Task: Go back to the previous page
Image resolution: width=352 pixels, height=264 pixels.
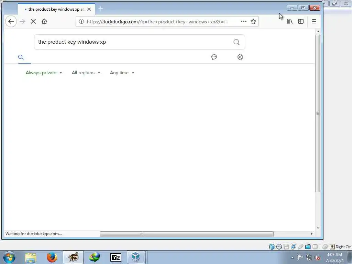Action: pos(11,21)
